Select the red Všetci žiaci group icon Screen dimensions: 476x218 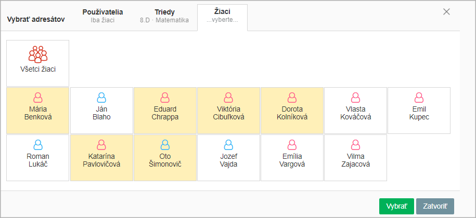coord(38,54)
